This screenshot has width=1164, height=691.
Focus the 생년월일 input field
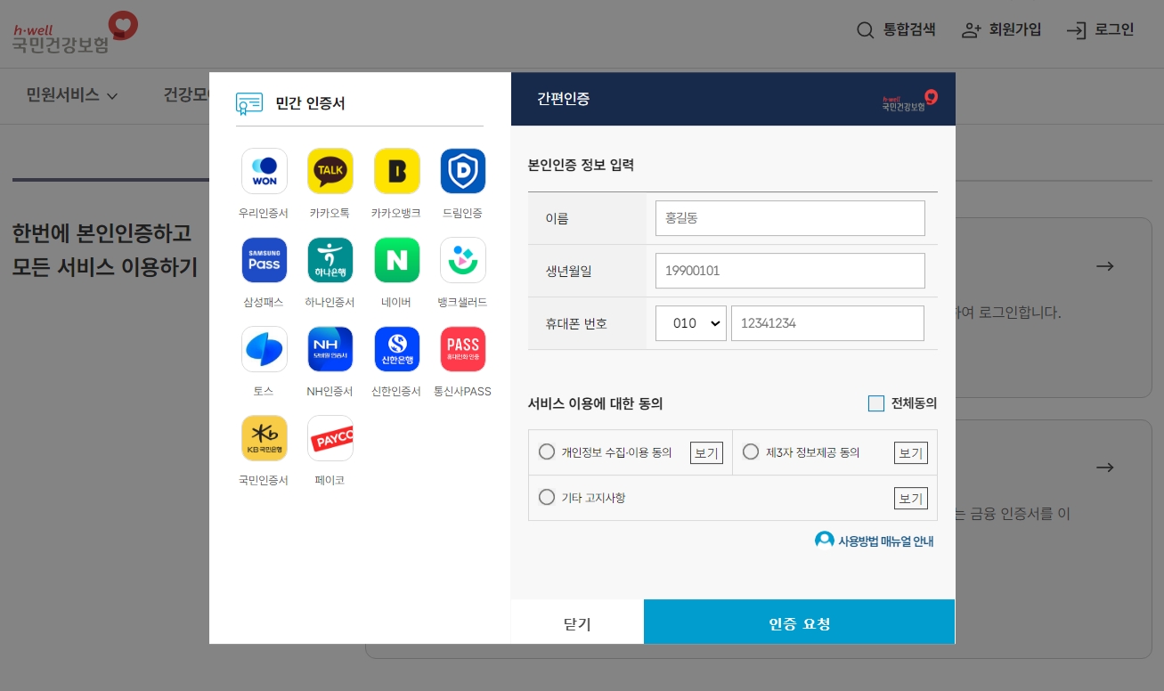tap(790, 271)
